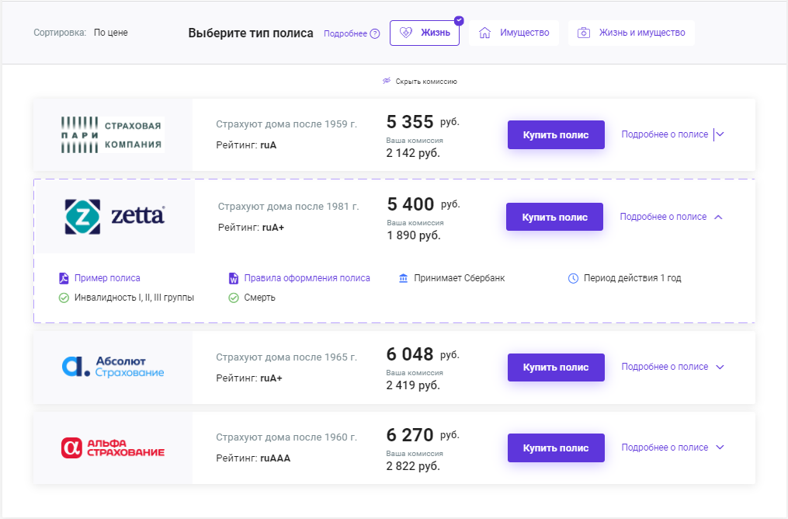788x519 pixels.
Task: Click the bank icon next to Принимает Сбербанк
Action: tap(403, 278)
